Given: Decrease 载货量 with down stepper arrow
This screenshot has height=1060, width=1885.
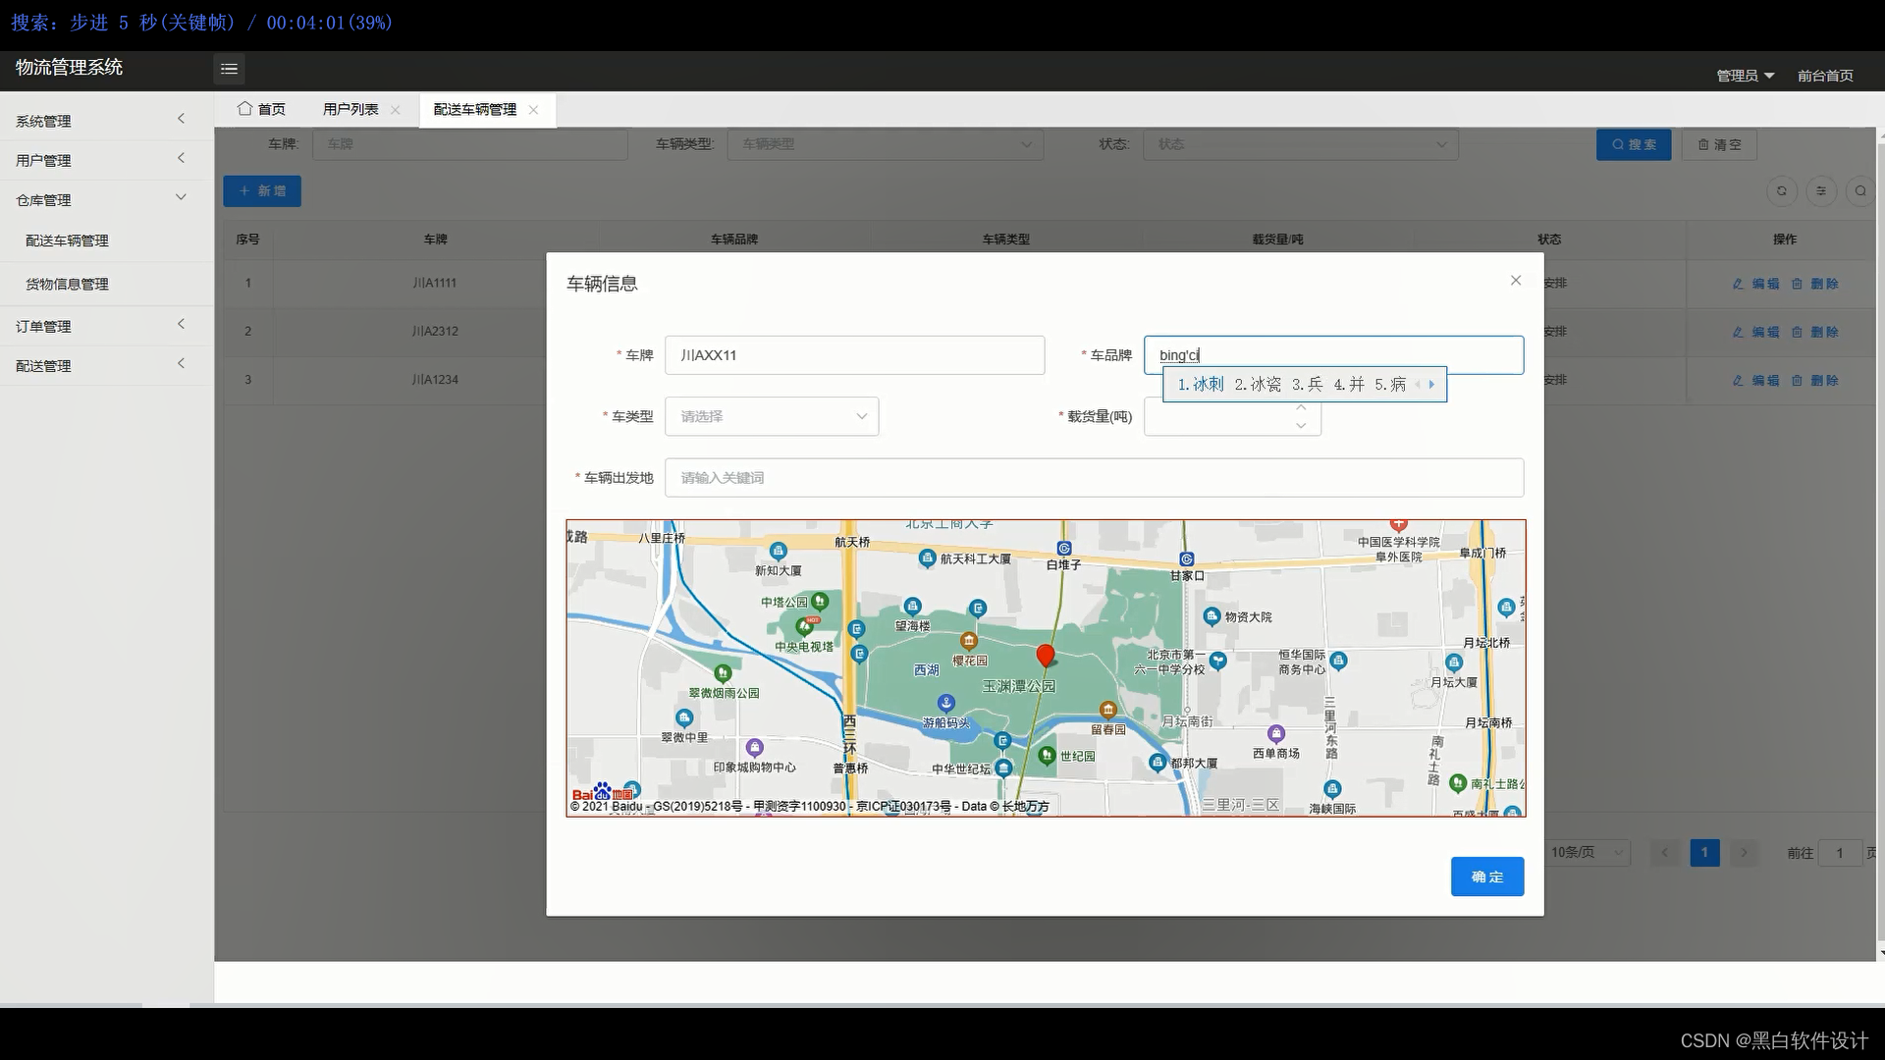Looking at the screenshot, I should (x=1301, y=426).
